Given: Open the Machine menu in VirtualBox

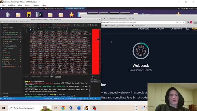Looking at the screenshot, I should [x=11, y=5].
